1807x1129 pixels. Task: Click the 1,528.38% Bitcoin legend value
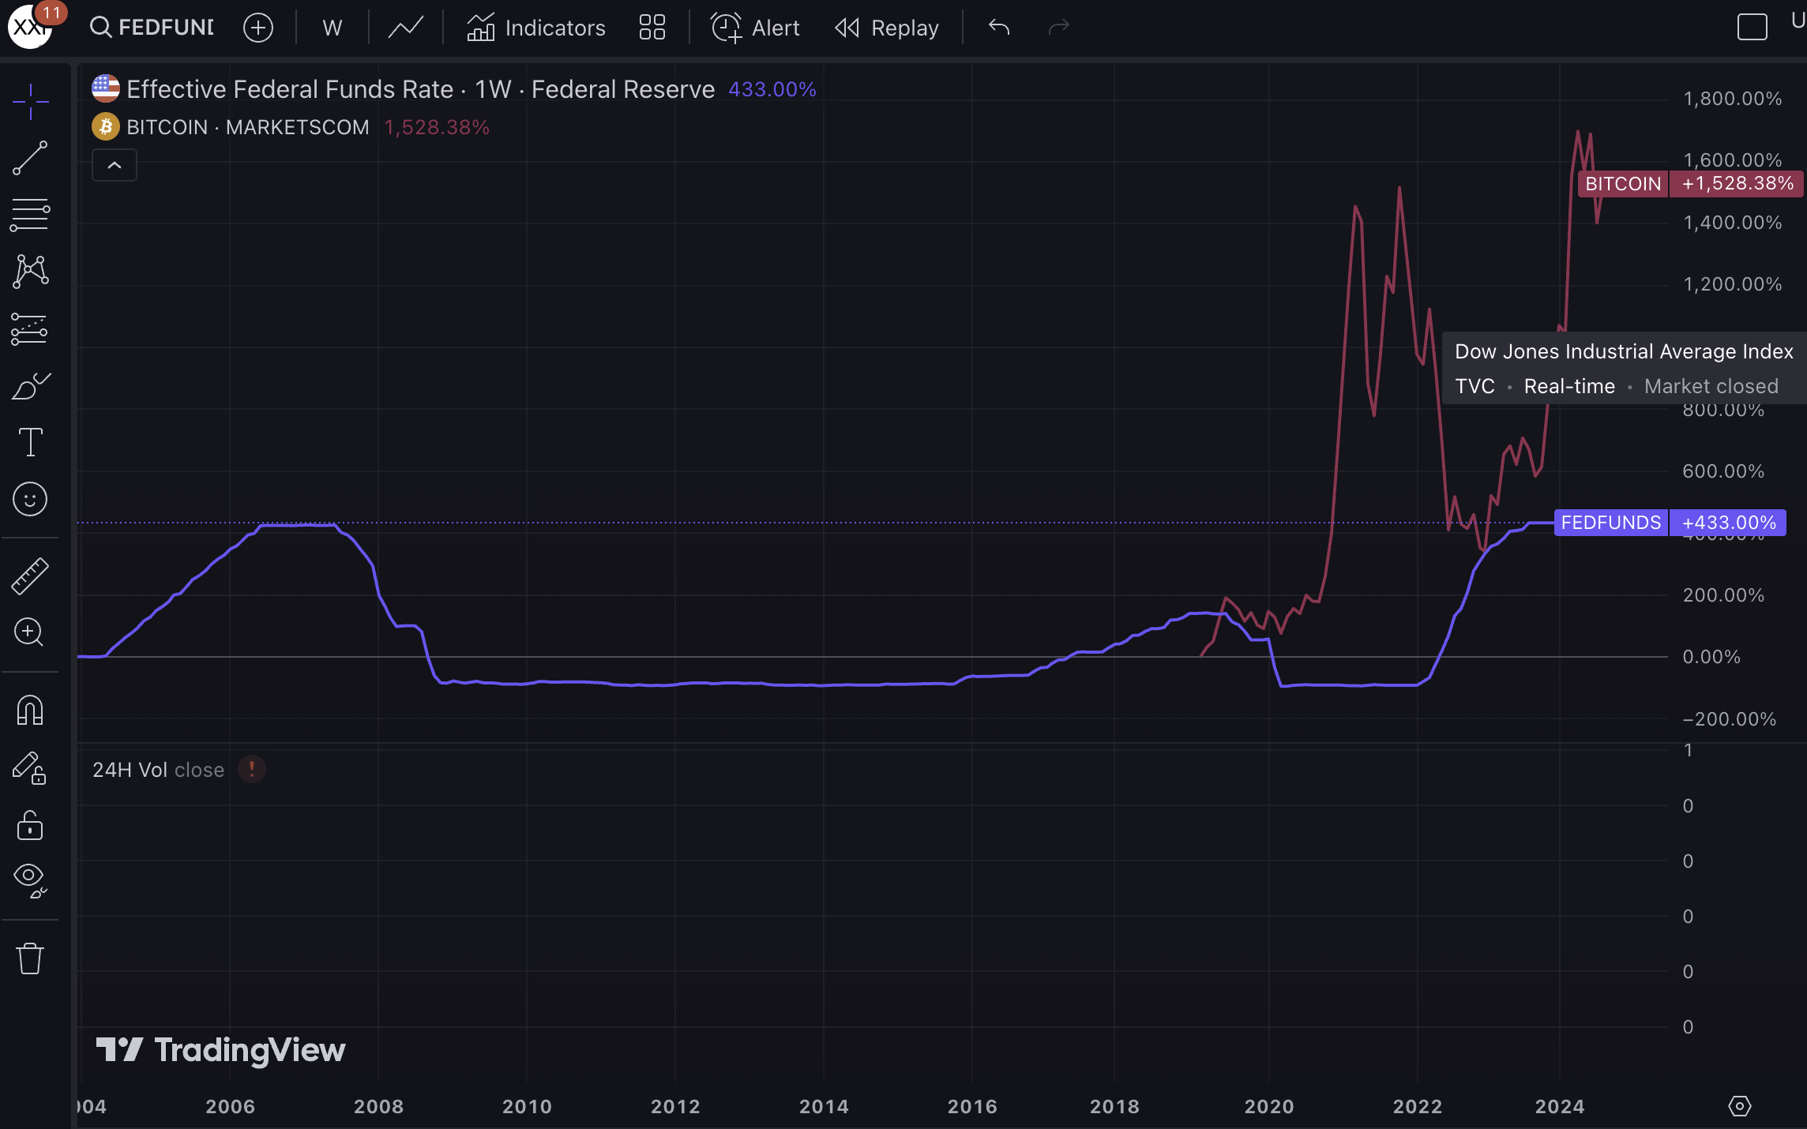point(437,127)
